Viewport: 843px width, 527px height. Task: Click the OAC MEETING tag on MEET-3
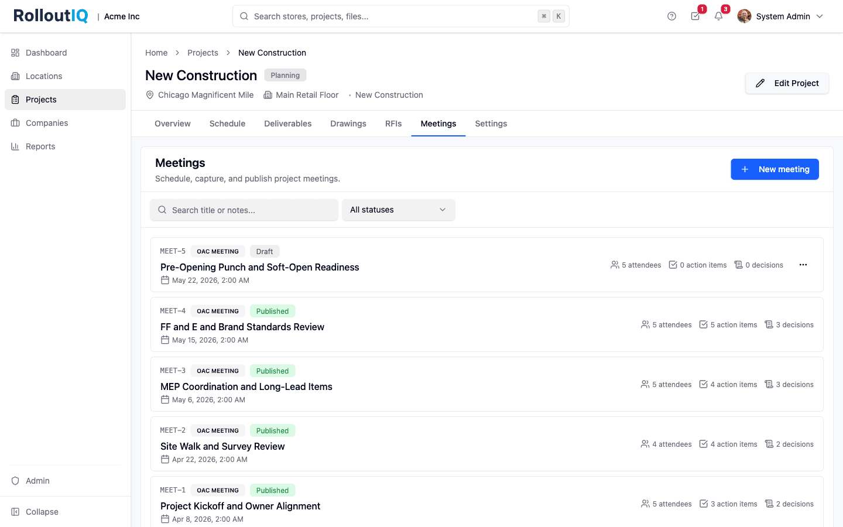point(218,371)
